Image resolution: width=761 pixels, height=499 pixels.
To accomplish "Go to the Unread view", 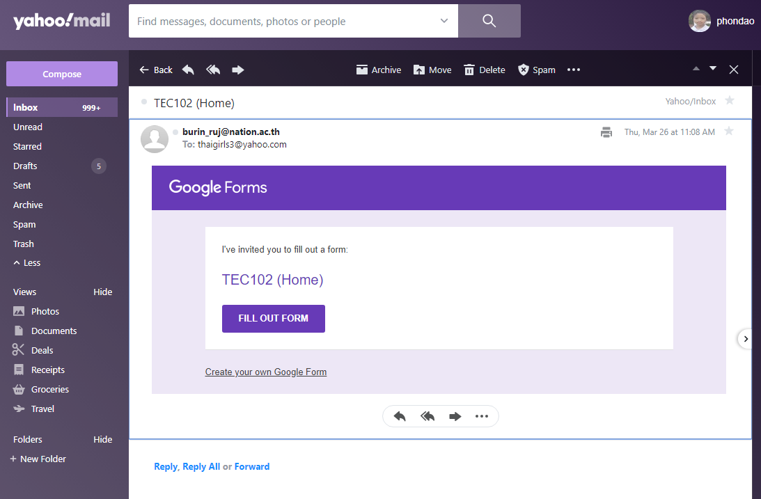I will (x=28, y=127).
